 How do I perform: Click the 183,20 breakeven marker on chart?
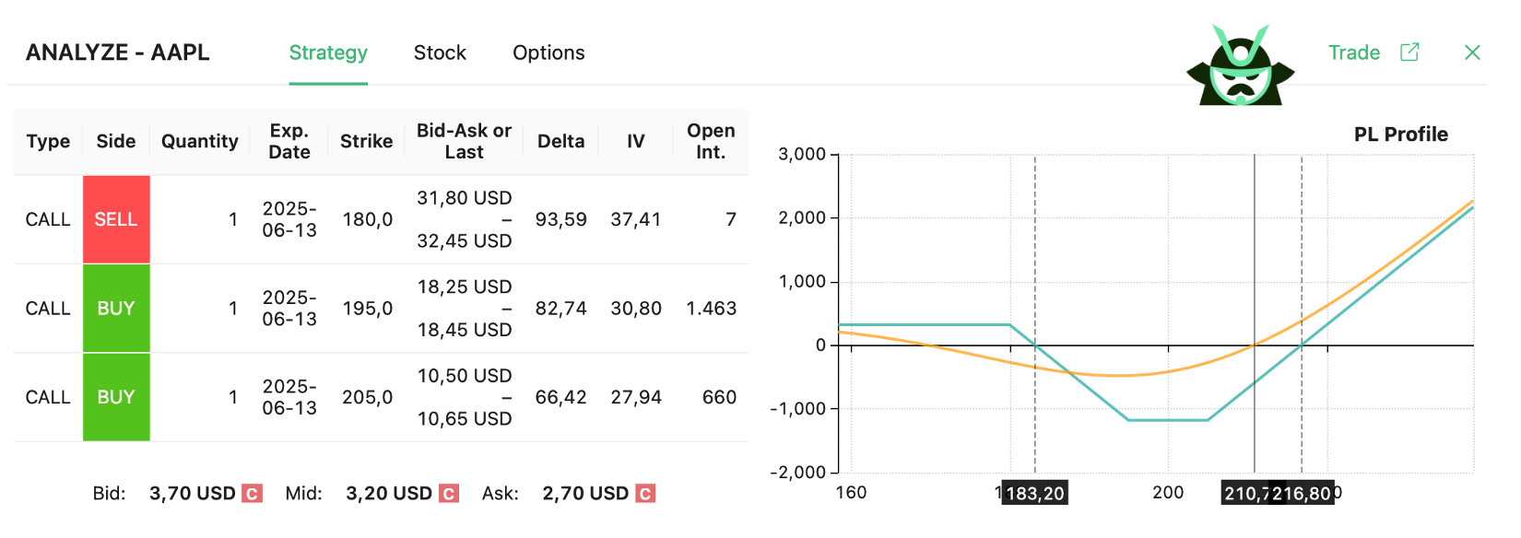[x=1035, y=494]
